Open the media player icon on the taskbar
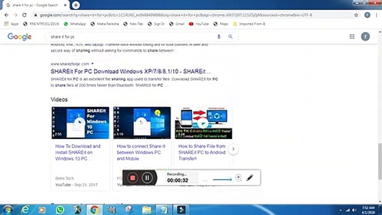Screen dimensions: 382x215 coord(42,210)
